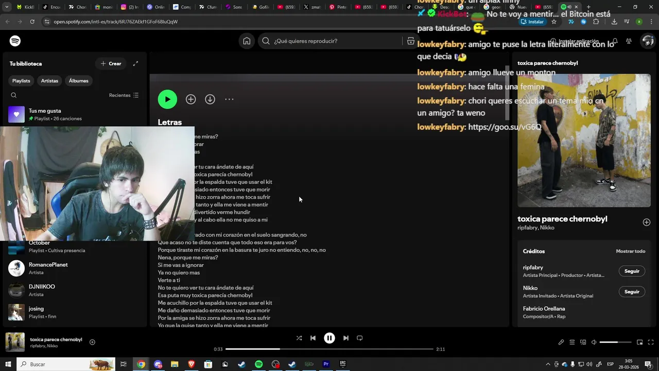The image size is (659, 371).
Task: Skip to the previous track
Action: (313, 338)
